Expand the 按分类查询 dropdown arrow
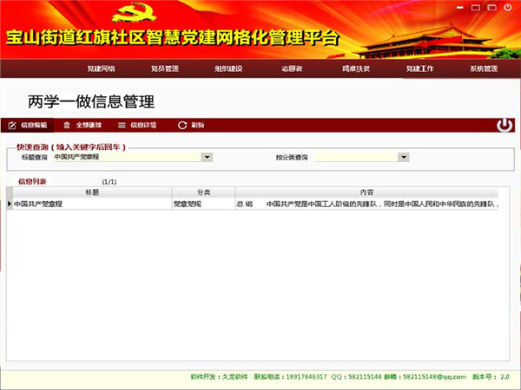This screenshot has height=390, width=521. coord(404,157)
